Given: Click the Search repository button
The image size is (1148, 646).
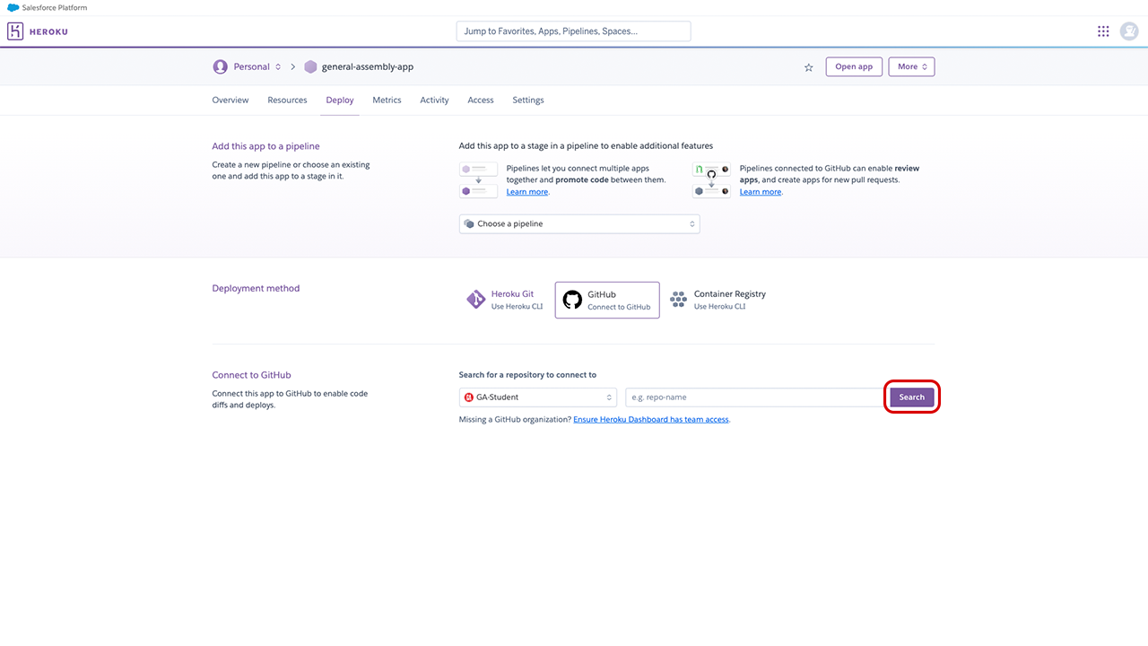Looking at the screenshot, I should pyautogui.click(x=911, y=397).
